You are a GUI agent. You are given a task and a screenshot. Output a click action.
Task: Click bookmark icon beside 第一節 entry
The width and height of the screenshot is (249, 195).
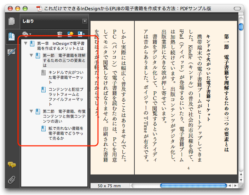point(38,56)
